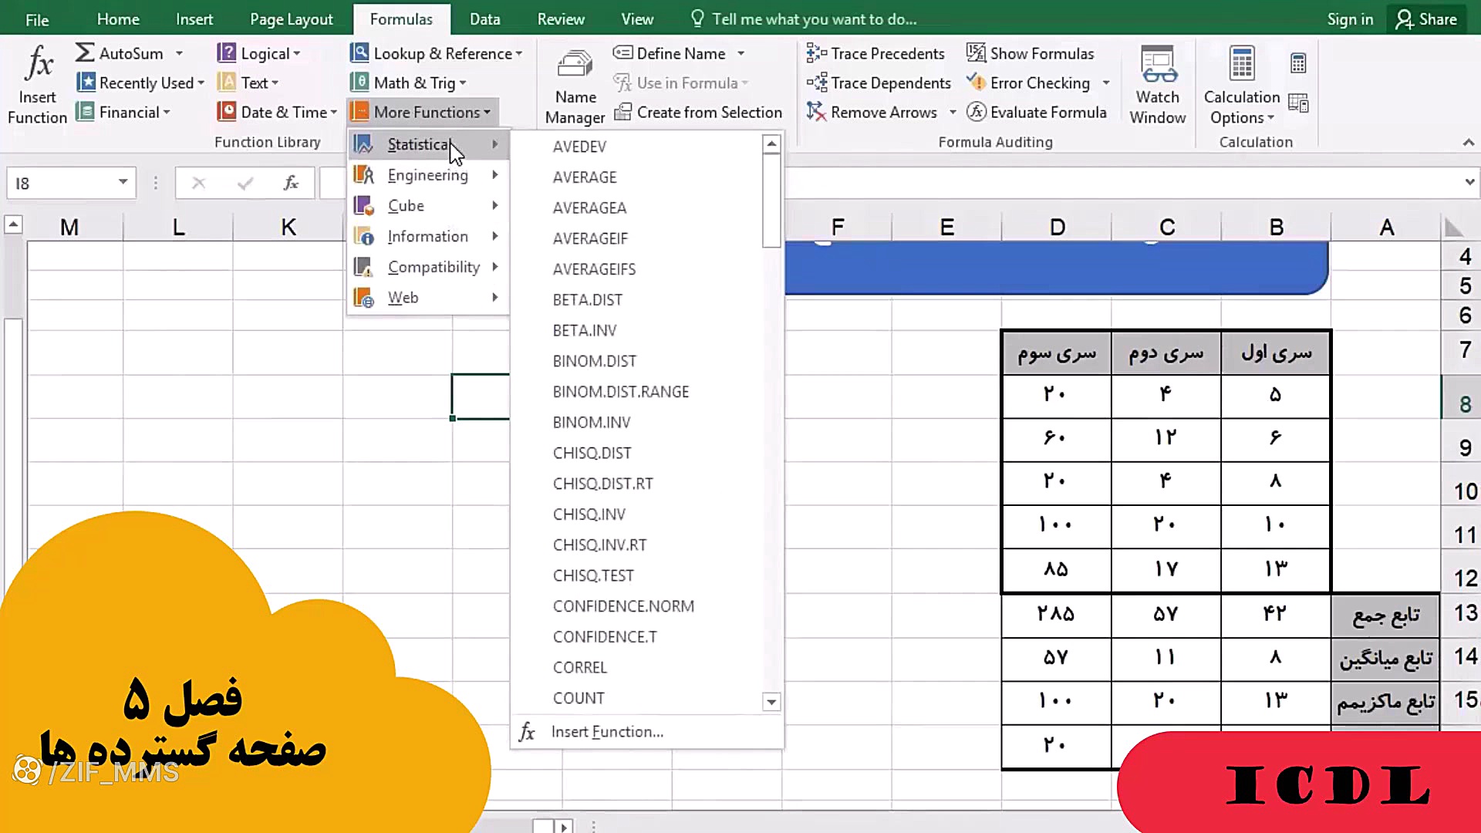Click Remove Arrows

click(872, 112)
